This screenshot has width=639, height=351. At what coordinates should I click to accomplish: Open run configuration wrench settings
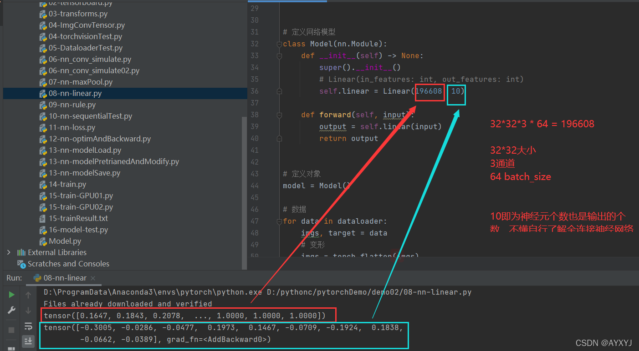11,311
